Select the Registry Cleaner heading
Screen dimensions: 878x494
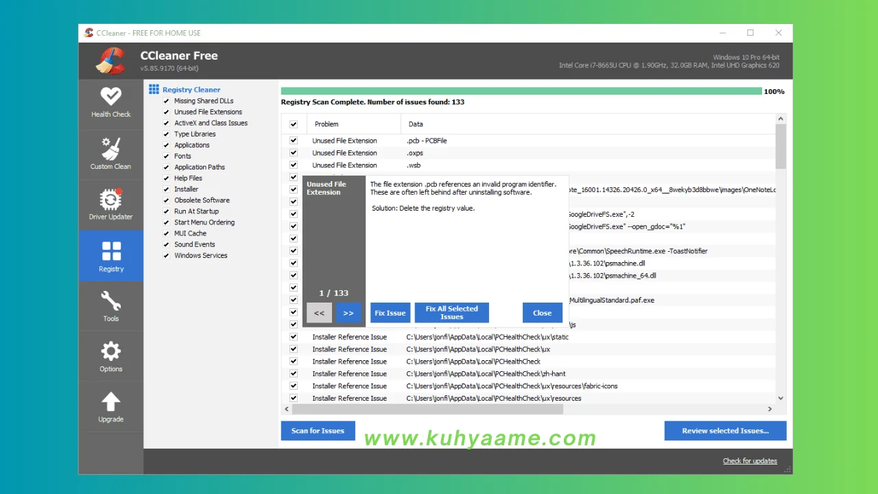(191, 89)
